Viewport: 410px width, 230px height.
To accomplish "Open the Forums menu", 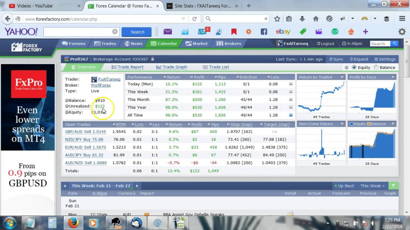I will pyautogui.click(x=74, y=43).
